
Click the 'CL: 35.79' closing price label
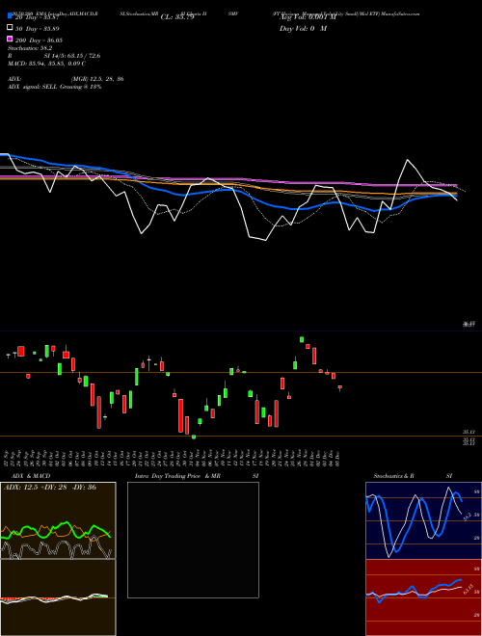pos(177,17)
